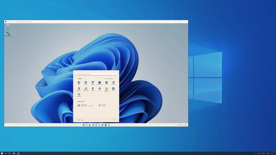Click the volume icon in host tray
The width and height of the screenshot is (276, 155).
click(x=260, y=153)
